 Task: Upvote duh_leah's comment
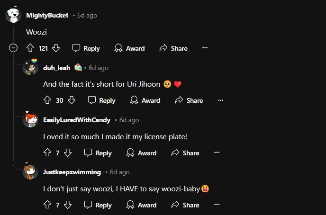[x=47, y=100]
